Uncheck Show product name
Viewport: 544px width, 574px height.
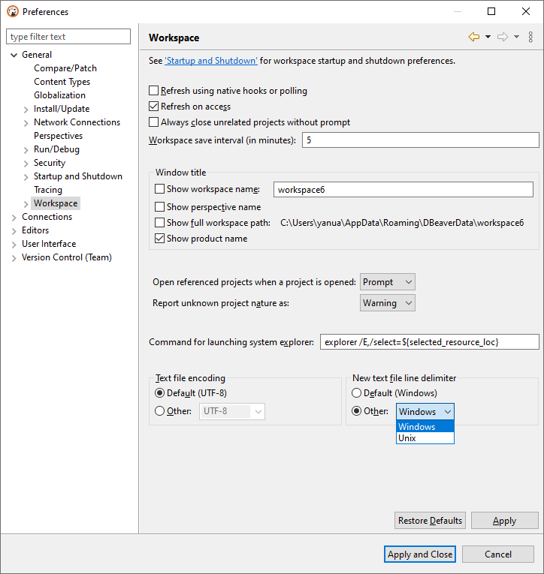159,239
